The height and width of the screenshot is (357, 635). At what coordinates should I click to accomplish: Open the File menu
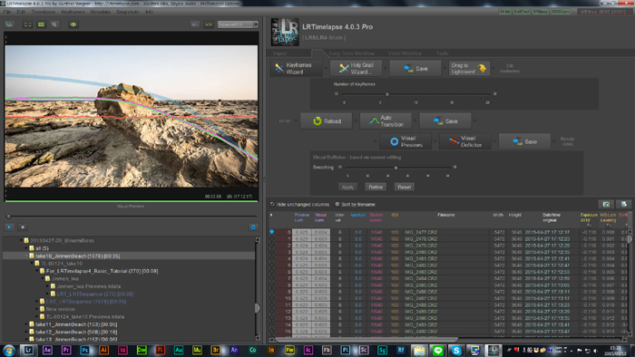pos(7,12)
